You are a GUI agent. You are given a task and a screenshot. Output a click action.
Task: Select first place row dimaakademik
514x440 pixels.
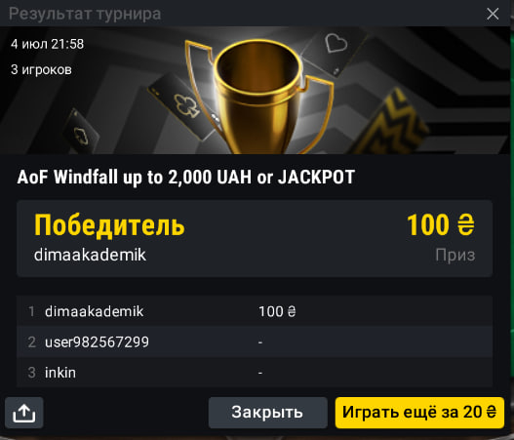tap(255, 311)
